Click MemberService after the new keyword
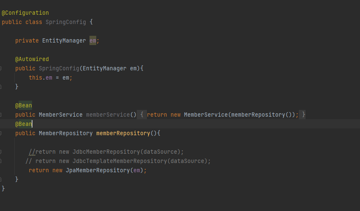 pyautogui.click(x=206, y=115)
